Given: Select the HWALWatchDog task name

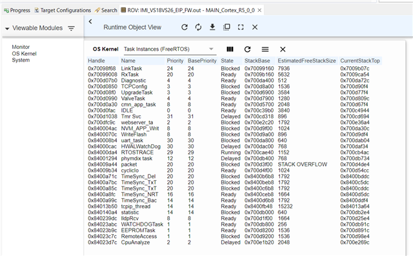Looking at the screenshot, I should point(141,147).
